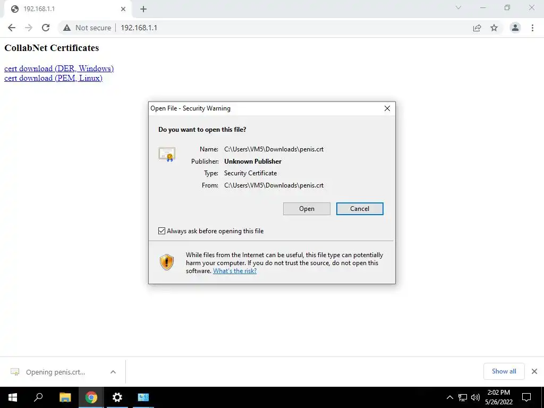Click the tab search chevron in title bar

coord(458,7)
